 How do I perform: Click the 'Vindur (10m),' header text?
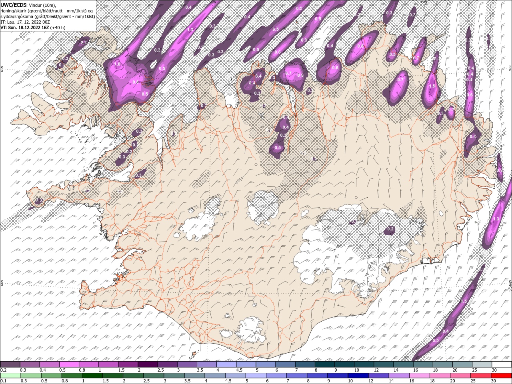[43, 5]
